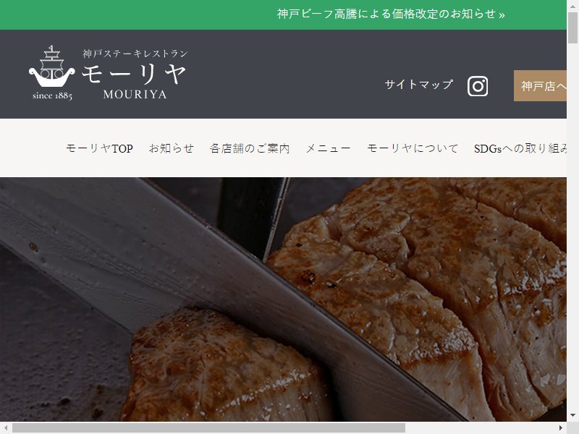This screenshot has height=434, width=579.
Task: Go to モーリヤTOP menu item
Action: (x=99, y=148)
